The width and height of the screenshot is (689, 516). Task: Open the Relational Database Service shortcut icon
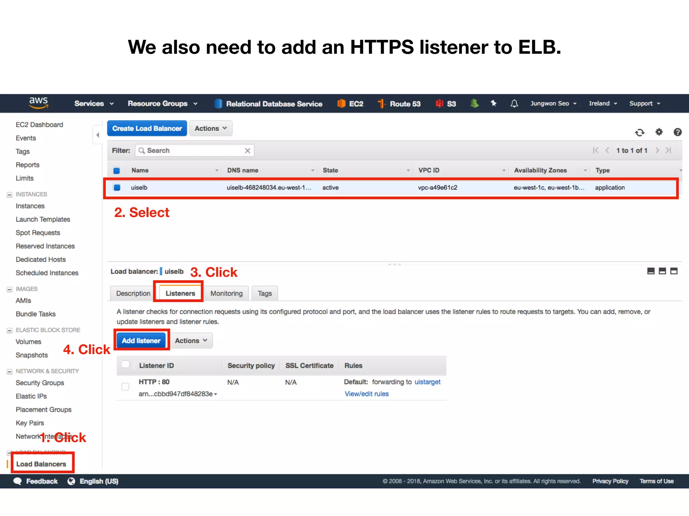click(x=218, y=104)
